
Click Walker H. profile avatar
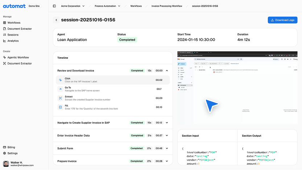coord(6,164)
